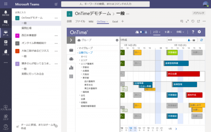The width and height of the screenshot is (211, 132).
Task: Open the 西日本事業部 team
Action: (x=29, y=35)
